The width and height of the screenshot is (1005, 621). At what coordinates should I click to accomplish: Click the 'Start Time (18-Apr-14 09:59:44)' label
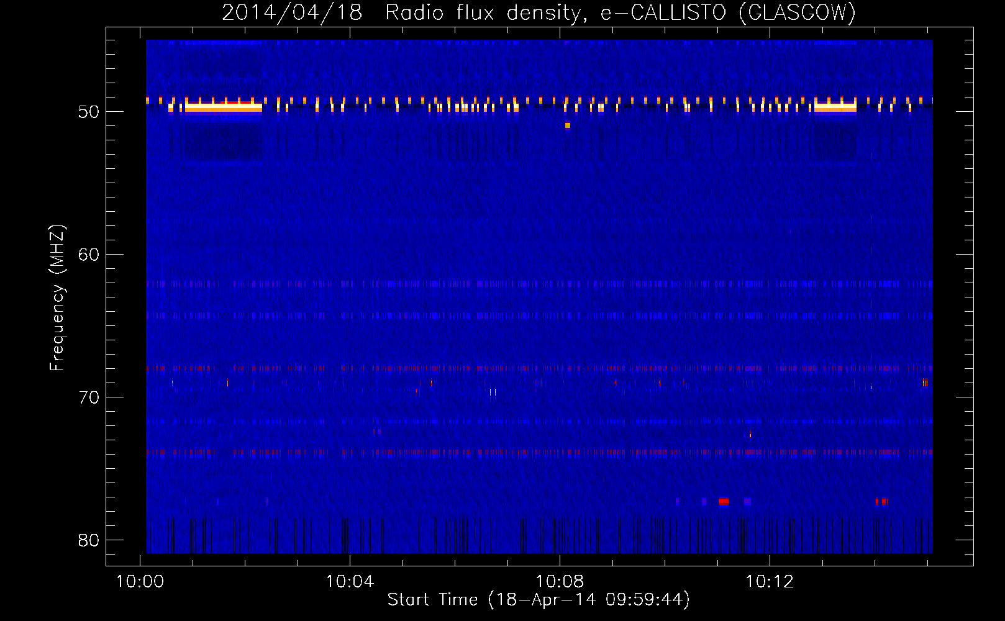pos(539,600)
